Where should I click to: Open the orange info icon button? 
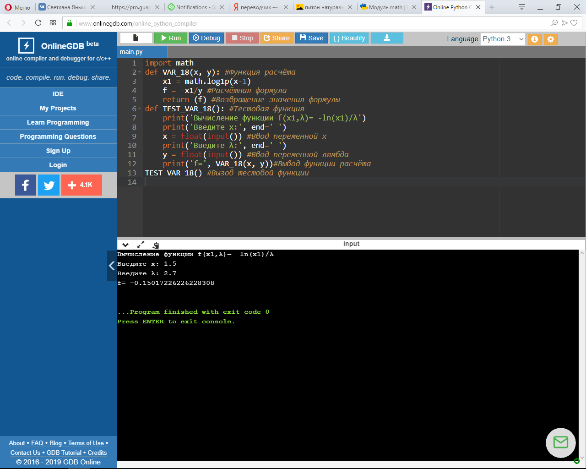(534, 39)
